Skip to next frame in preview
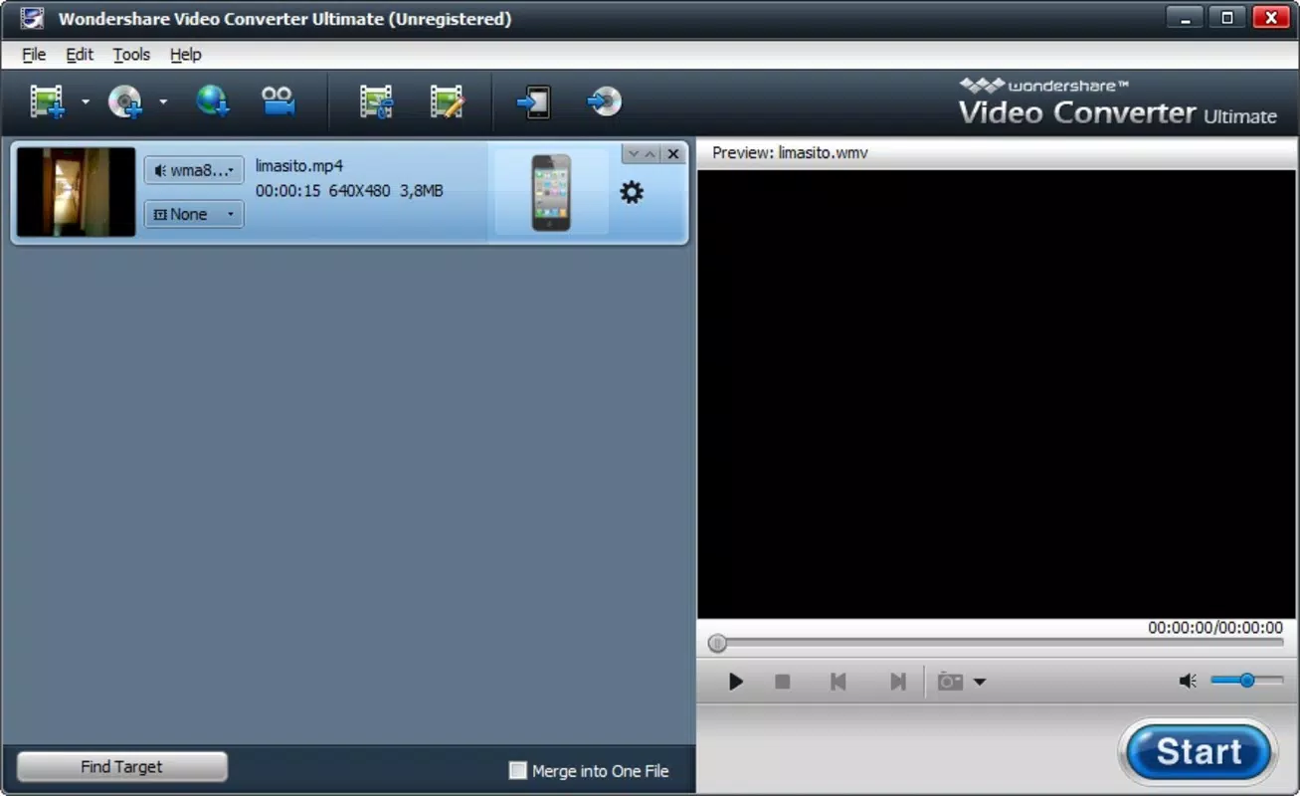 click(897, 682)
